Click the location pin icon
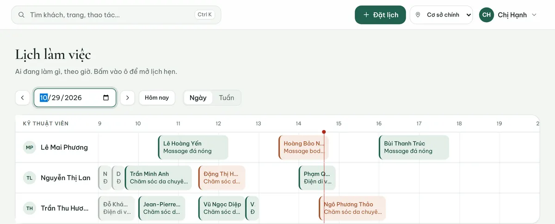Image resolution: width=555 pixels, height=224 pixels. click(x=418, y=15)
